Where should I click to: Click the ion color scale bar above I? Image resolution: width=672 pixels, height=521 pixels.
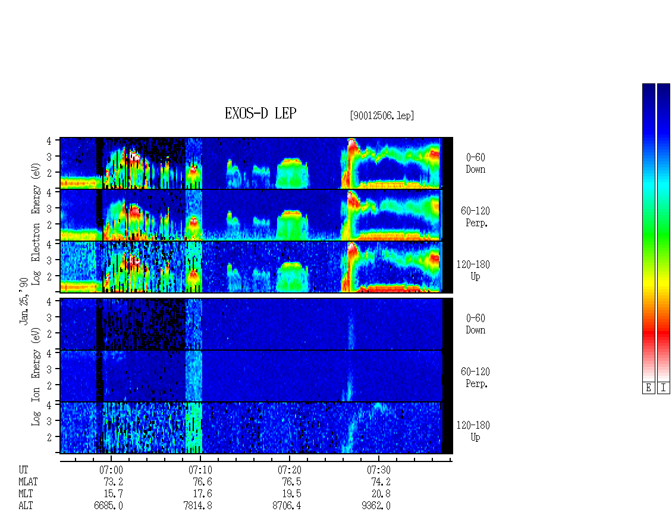point(664,232)
